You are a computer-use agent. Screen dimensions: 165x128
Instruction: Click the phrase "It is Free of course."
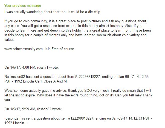(60, 49)
